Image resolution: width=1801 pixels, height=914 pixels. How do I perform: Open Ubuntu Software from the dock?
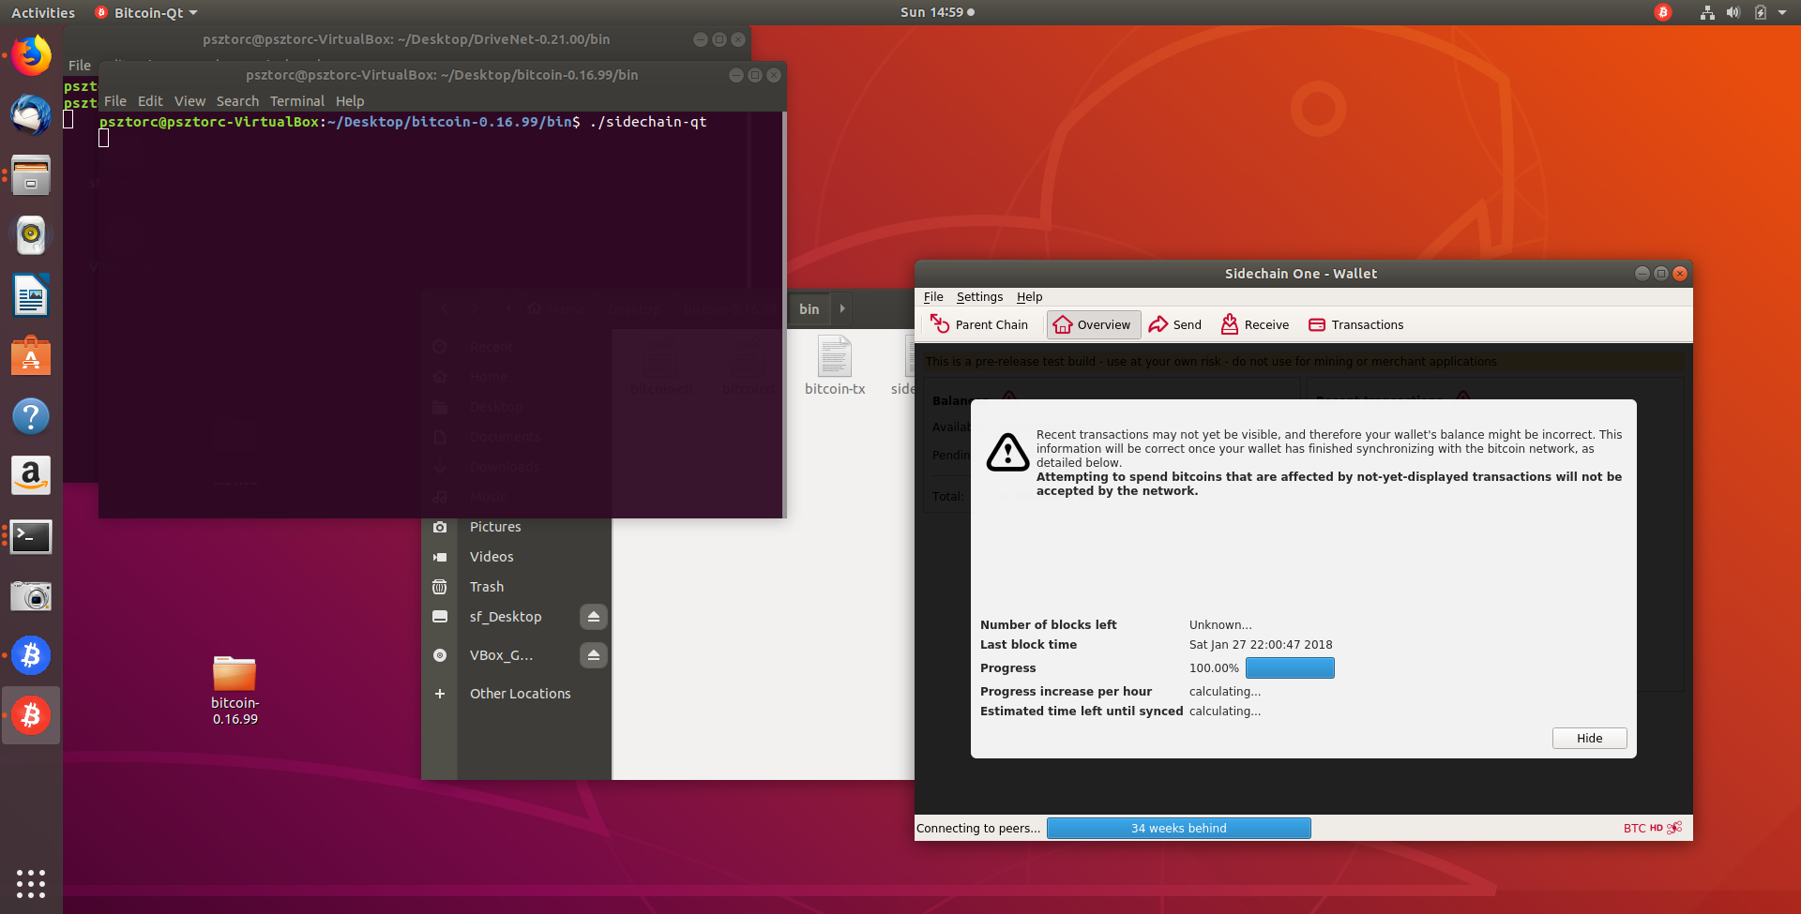coord(31,356)
